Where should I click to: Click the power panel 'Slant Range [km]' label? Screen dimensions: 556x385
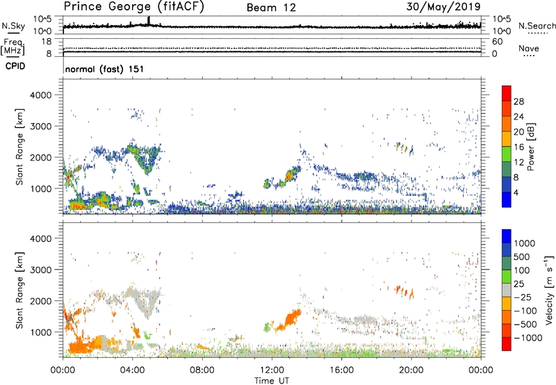click(x=19, y=147)
